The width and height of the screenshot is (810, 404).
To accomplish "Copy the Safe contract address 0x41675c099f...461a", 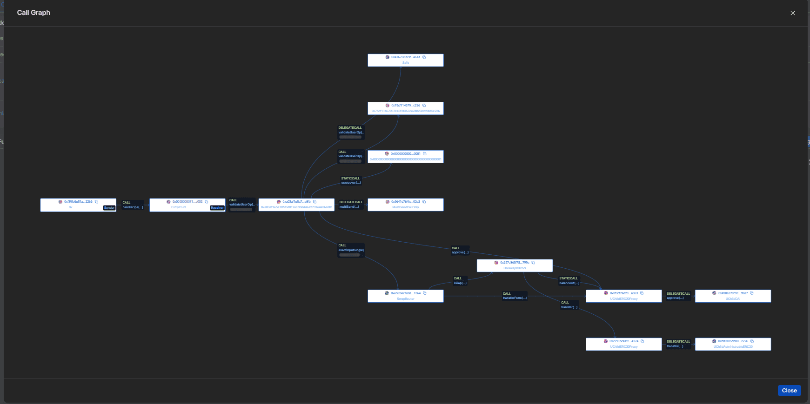I will point(424,57).
